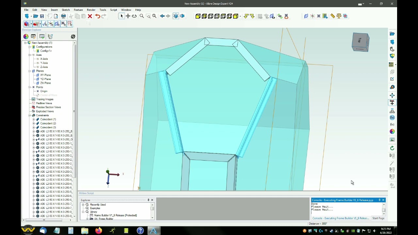The width and height of the screenshot is (418, 235).
Task: Open the File menu
Action: coord(26,10)
